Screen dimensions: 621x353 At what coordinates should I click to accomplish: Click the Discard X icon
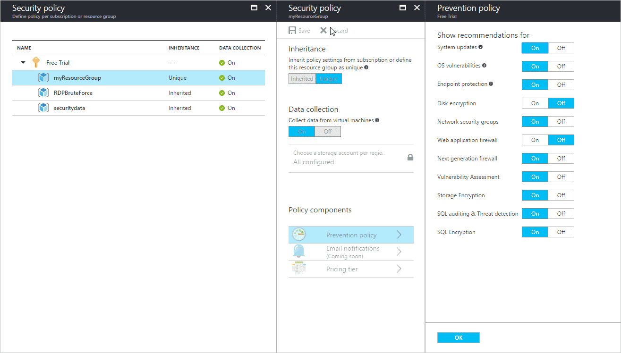(323, 31)
